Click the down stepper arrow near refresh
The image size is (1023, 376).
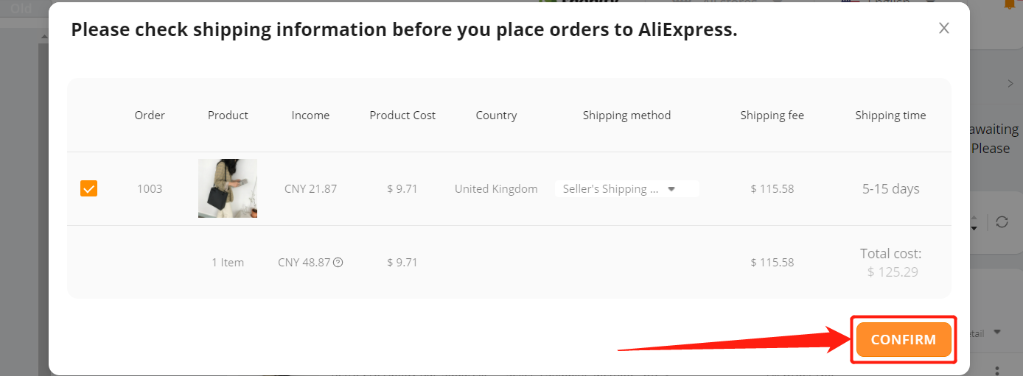pyautogui.click(x=974, y=229)
